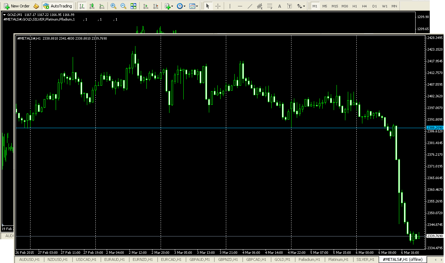Toggle chart shift from right border
Viewport: 445px width, 263px height.
[x=155, y=6]
